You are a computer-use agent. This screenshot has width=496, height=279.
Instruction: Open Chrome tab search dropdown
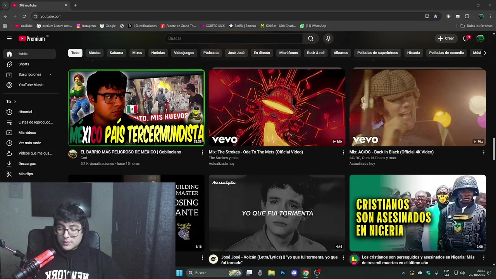(x=5, y=5)
